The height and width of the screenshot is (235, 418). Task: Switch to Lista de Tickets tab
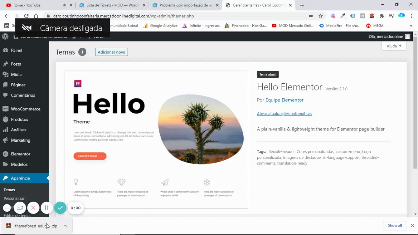[112, 5]
